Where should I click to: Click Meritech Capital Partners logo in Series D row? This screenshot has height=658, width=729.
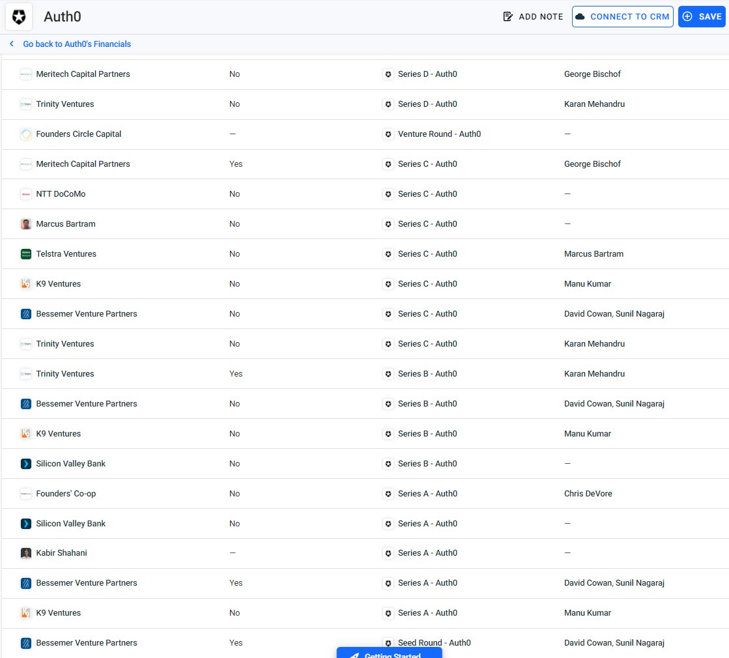[26, 74]
